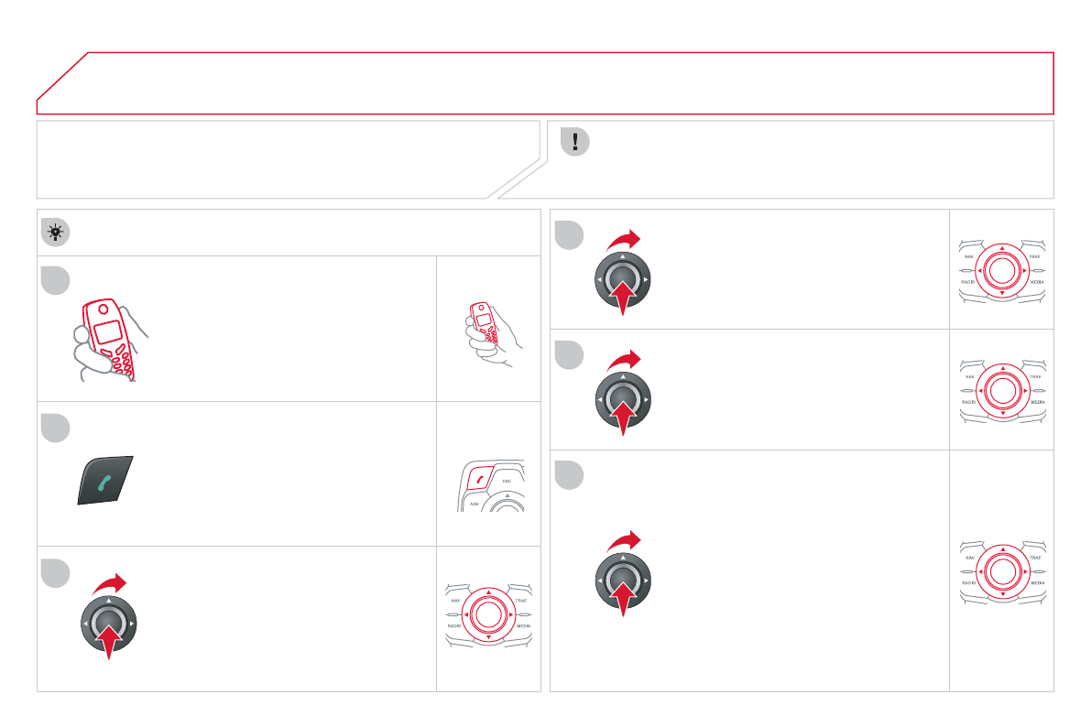Click MEDIA label in the bottom-left control diagram
Image resolution: width=1091 pixels, height=727 pixels.
(x=523, y=625)
